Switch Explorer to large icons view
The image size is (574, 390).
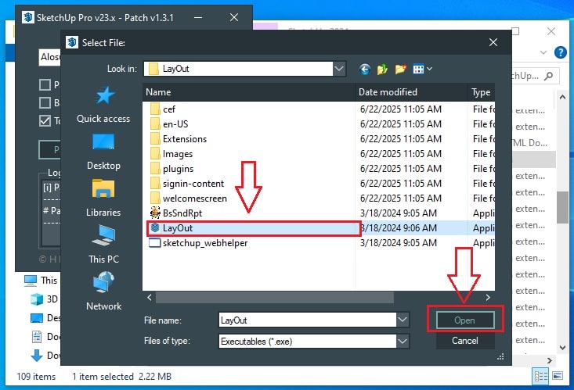coord(558,376)
